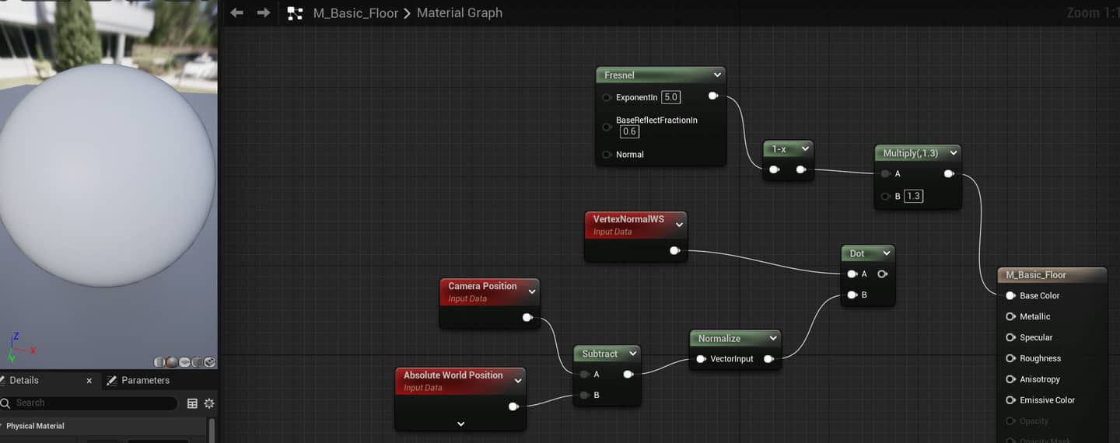Click the Multiply node B input pin

885,197
